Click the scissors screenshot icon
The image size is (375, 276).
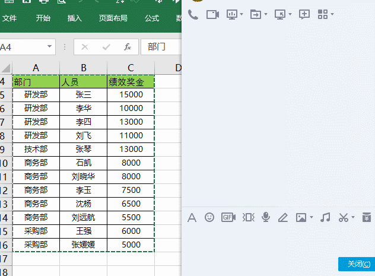tap(344, 217)
